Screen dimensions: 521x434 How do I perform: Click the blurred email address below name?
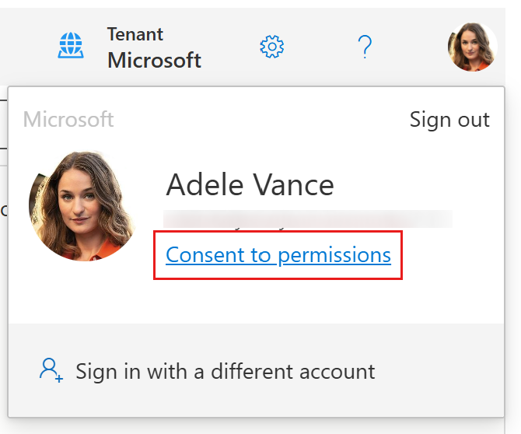308,219
